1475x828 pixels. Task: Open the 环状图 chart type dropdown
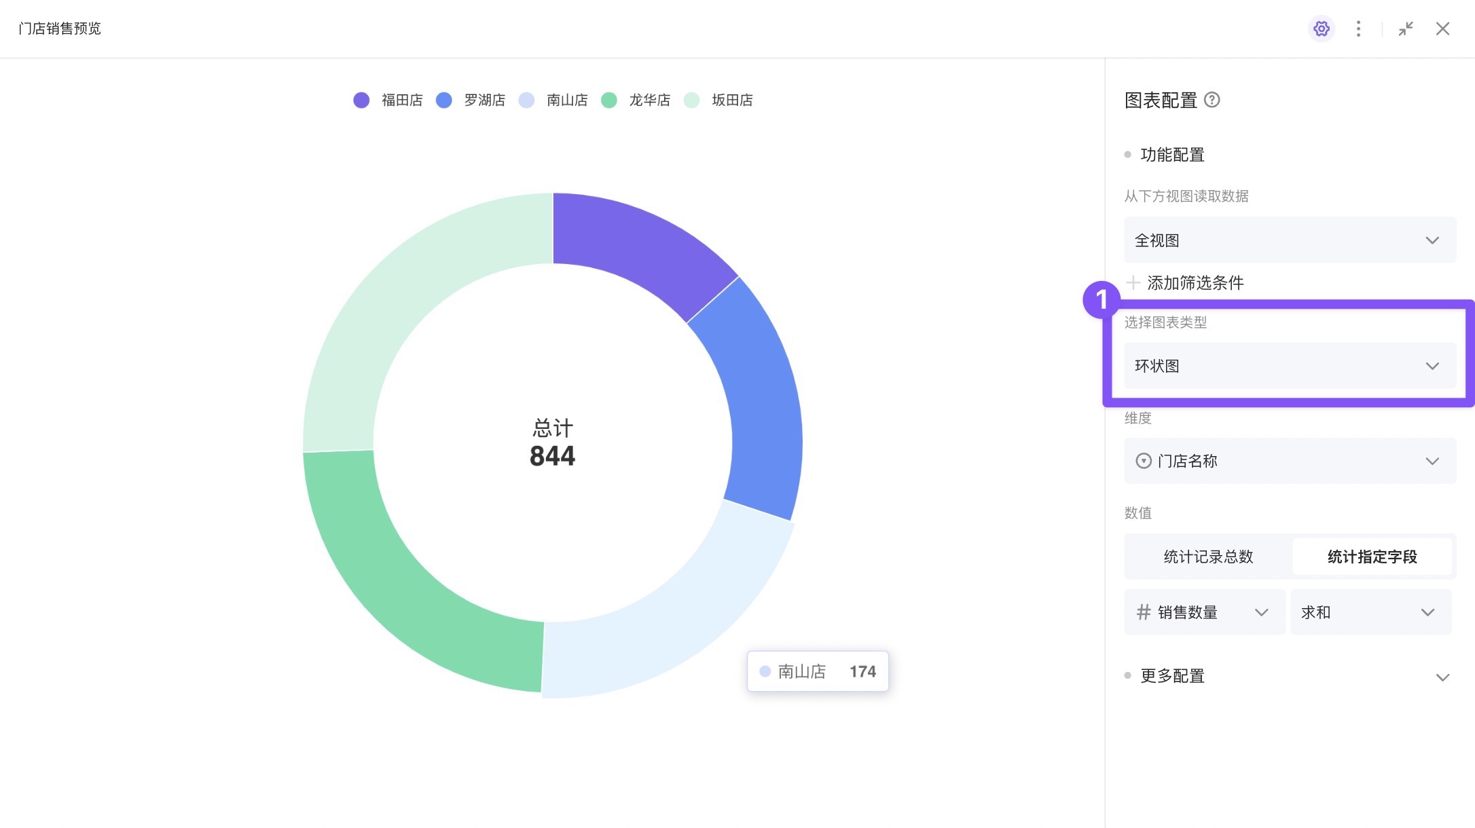tap(1289, 366)
